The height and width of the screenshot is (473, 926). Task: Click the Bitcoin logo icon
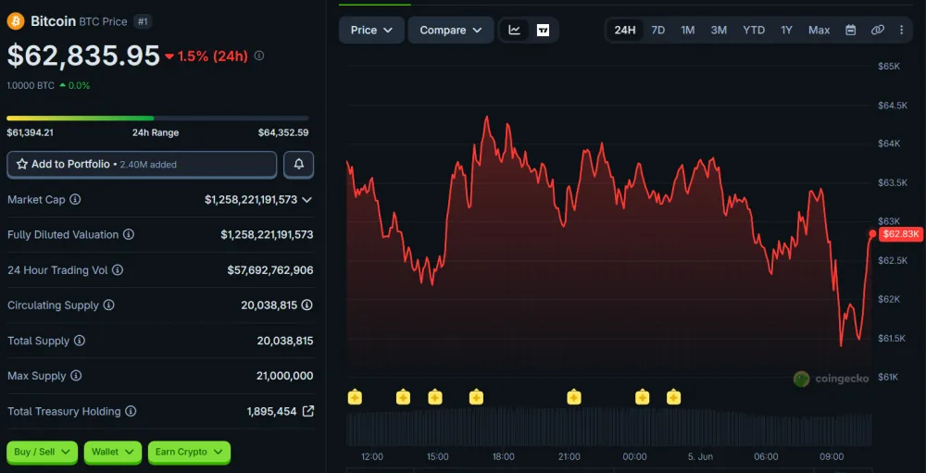16,21
